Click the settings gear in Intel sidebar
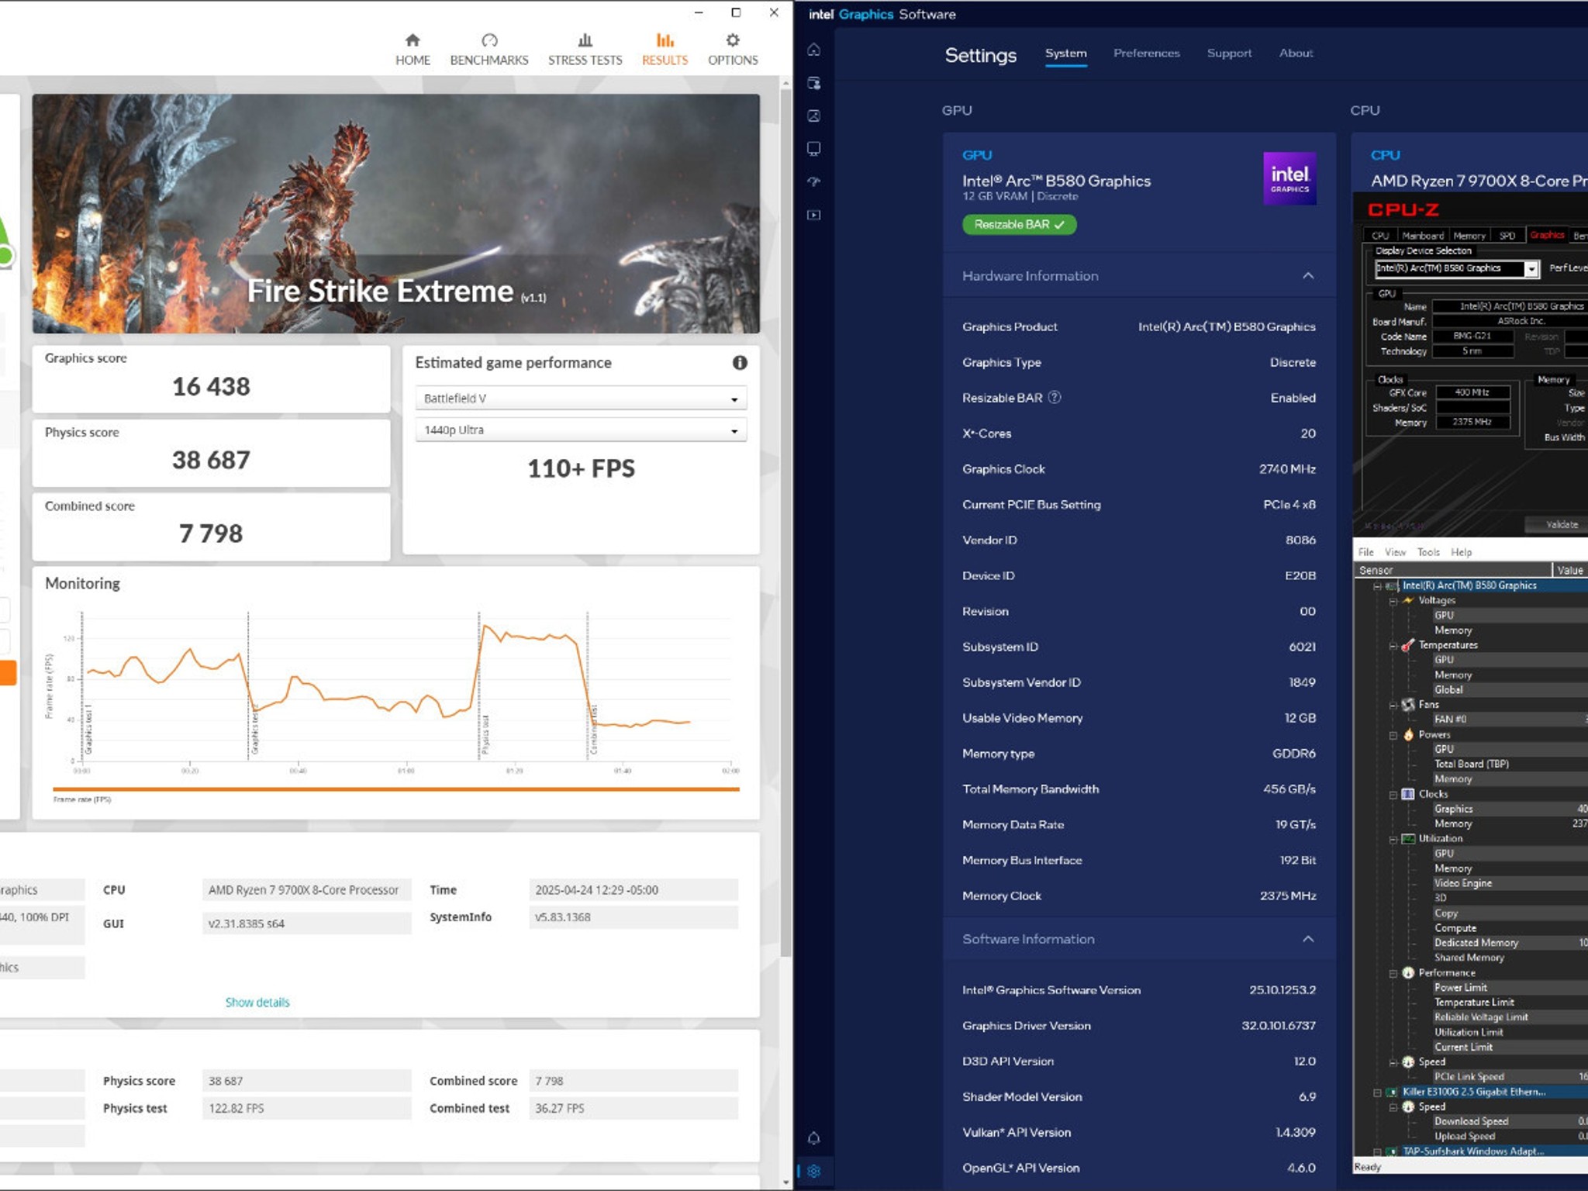 click(814, 1171)
